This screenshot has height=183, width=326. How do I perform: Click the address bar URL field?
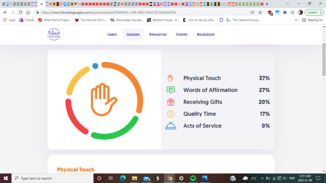pos(144,12)
